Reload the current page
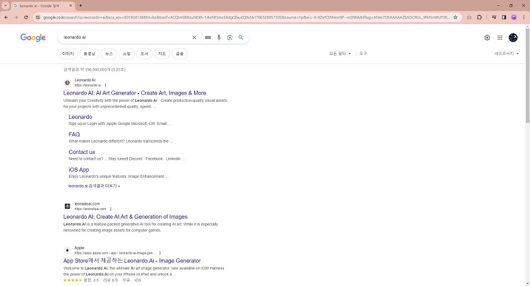The height and width of the screenshot is (286, 530). pos(26,17)
